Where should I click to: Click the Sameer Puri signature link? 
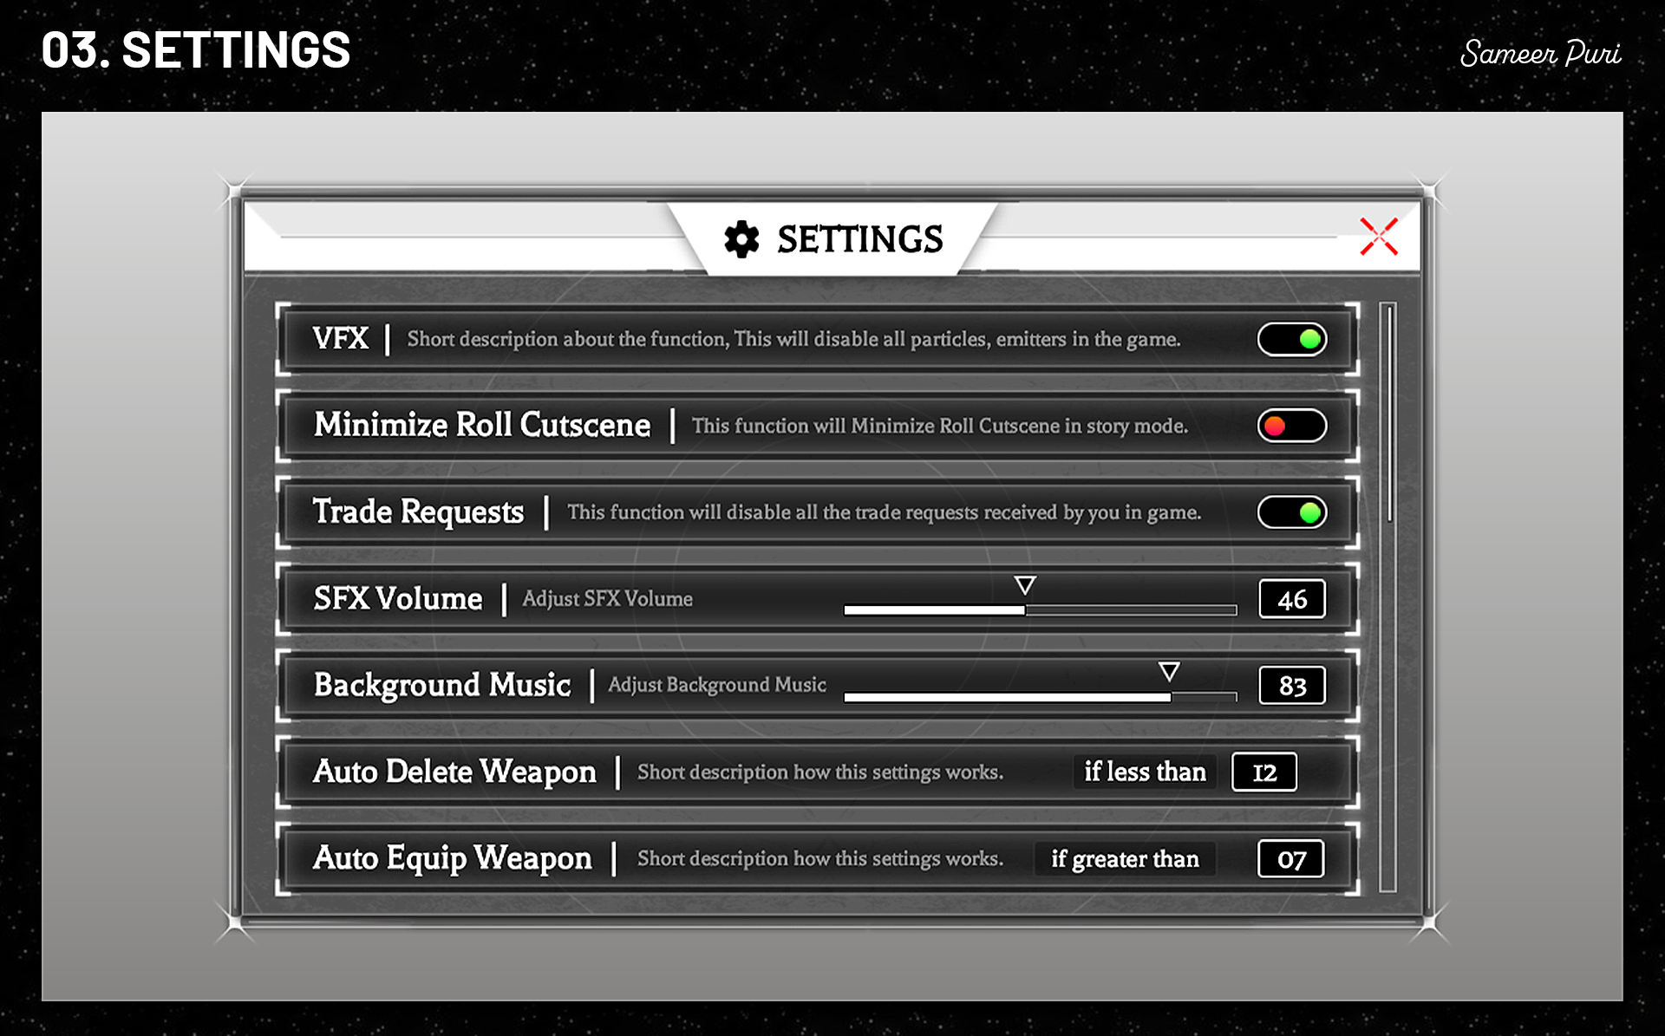click(x=1540, y=54)
